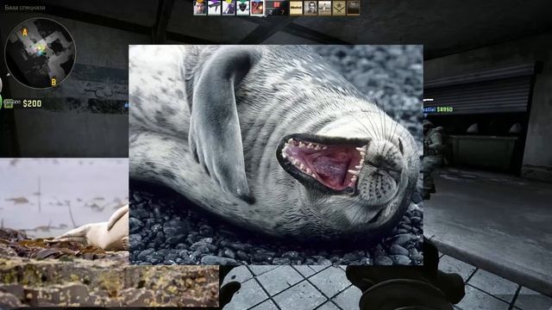Click the $8950 teammate money label
Image resolution: width=552 pixels, height=310 pixels.
coord(444,109)
